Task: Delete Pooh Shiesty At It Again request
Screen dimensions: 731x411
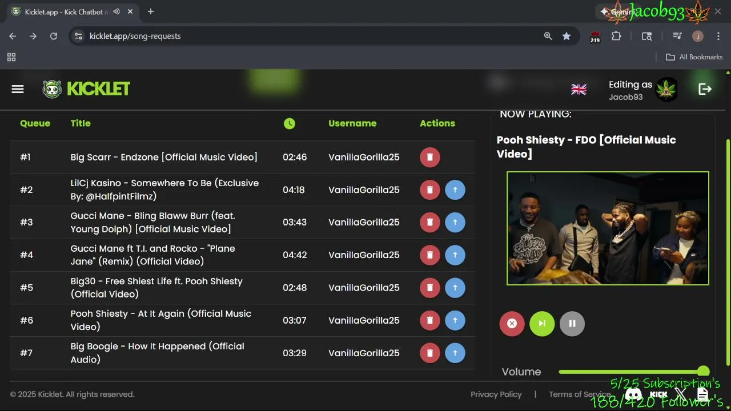Action: 430,320
